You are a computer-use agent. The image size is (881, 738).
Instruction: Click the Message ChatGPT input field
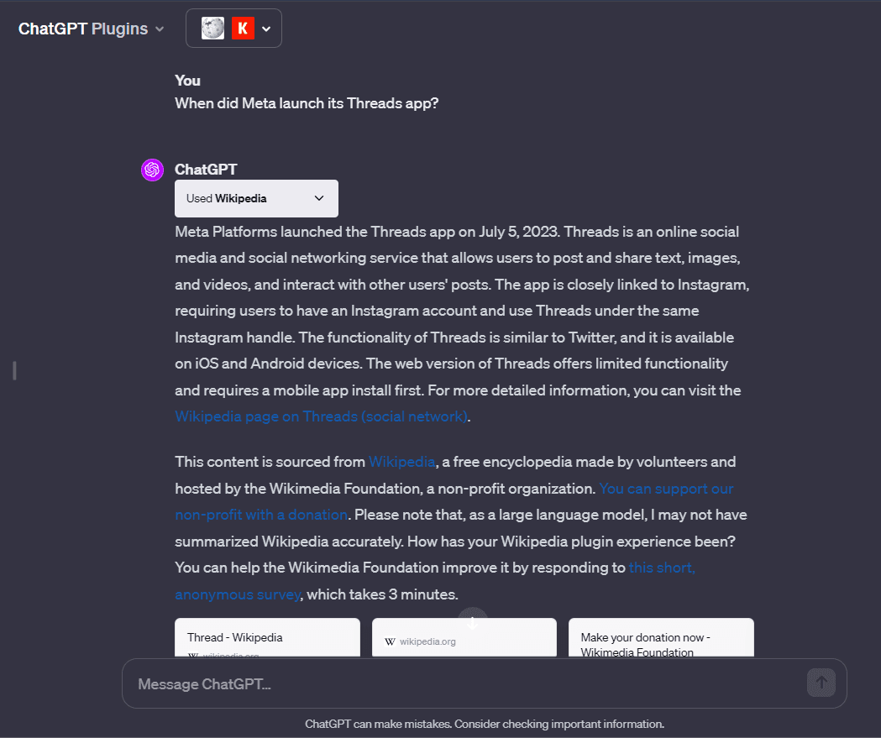[x=420, y=683]
